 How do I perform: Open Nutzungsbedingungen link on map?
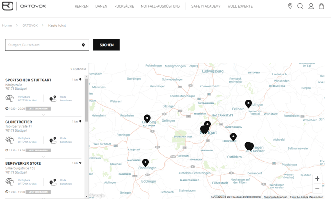point(275,197)
